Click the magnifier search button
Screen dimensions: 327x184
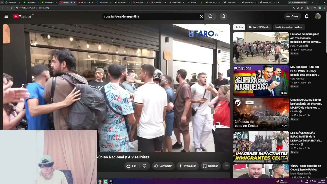[211, 16]
